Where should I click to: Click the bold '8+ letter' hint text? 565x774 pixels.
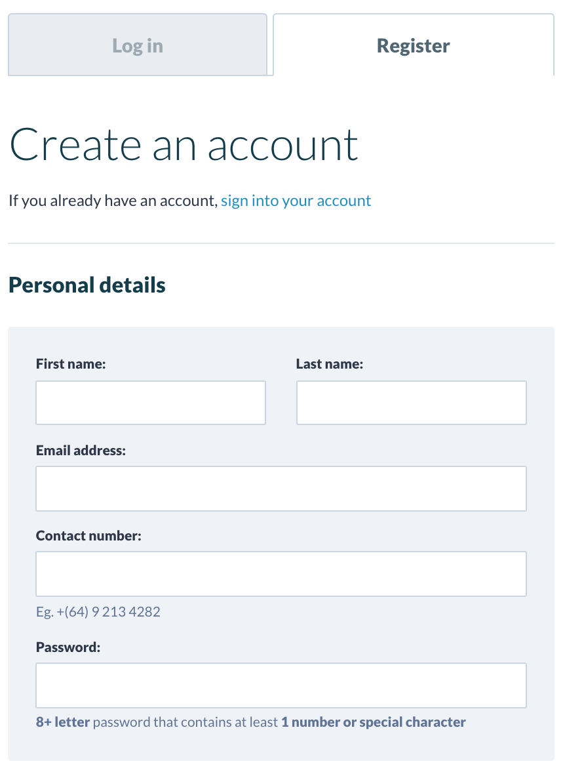coord(64,722)
